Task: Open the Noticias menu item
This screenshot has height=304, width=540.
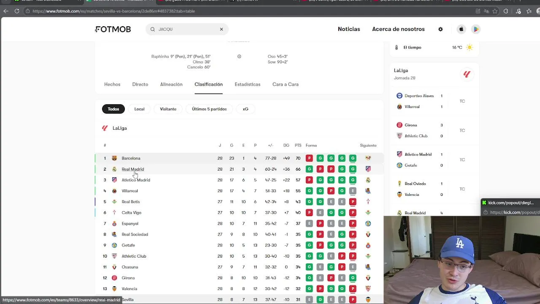Action: [x=349, y=29]
